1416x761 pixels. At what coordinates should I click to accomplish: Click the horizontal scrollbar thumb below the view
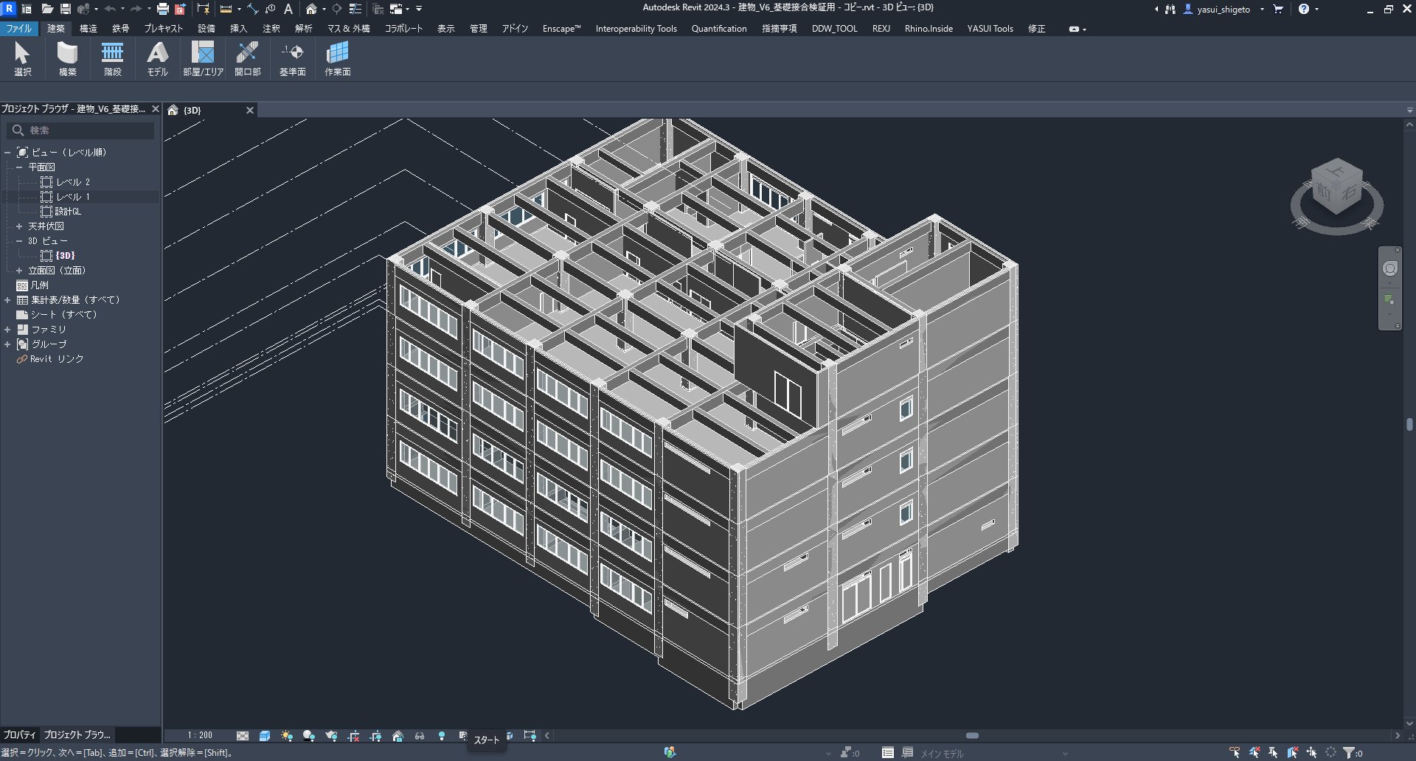coord(972,735)
